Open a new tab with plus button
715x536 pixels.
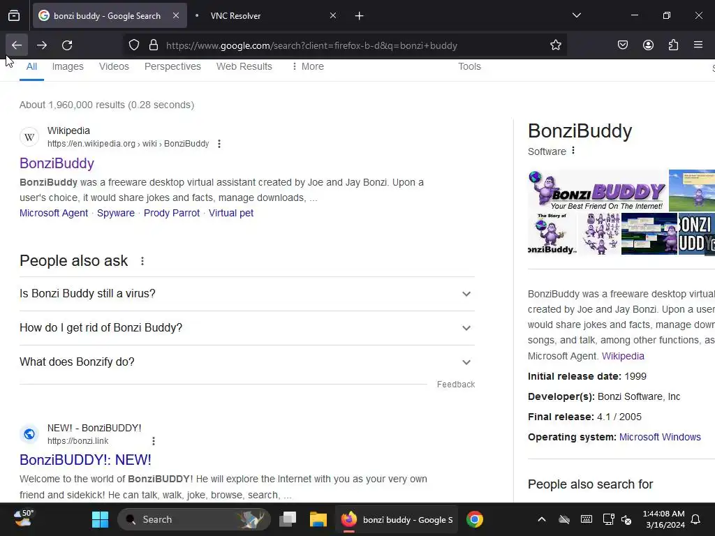[x=360, y=16]
